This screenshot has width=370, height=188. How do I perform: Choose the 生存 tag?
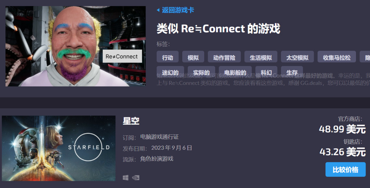tap(292, 72)
